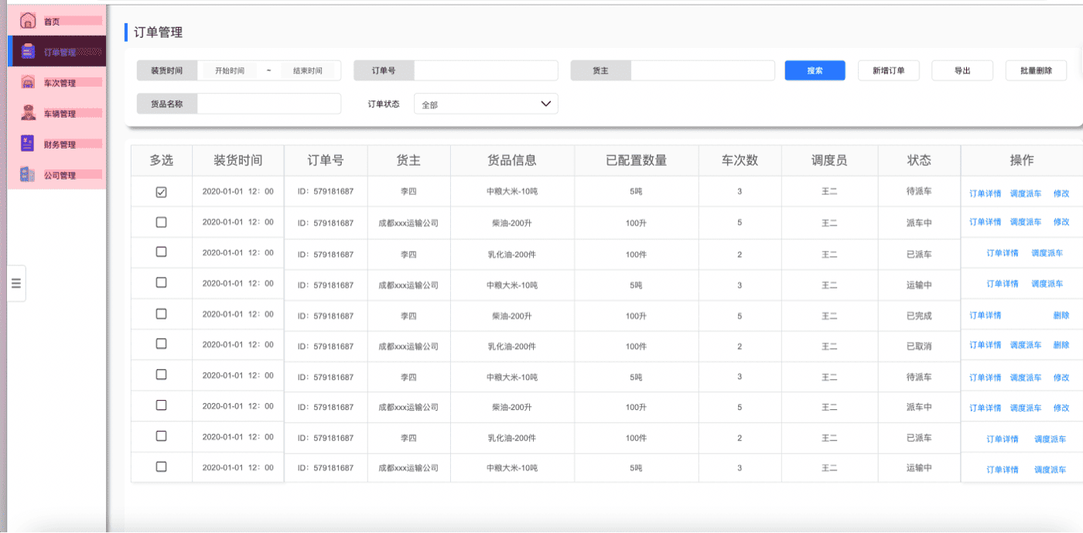Open the 结束时间 date picker
The width and height of the screenshot is (1083, 533).
click(307, 70)
